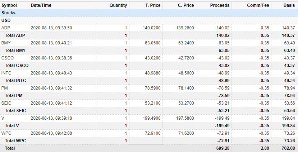This screenshot has width=298, height=153.
Task: Click the ADP symbol cell
Action: [x=6, y=28]
